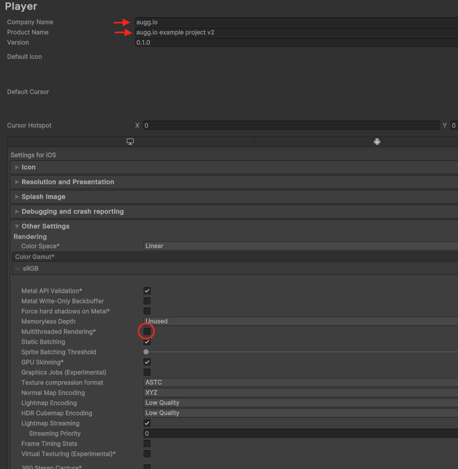The image size is (458, 469).
Task: Expand the Splash Image section
Action: click(43, 197)
